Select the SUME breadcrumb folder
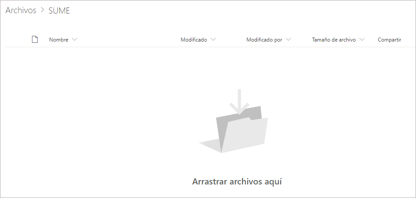 59,10
